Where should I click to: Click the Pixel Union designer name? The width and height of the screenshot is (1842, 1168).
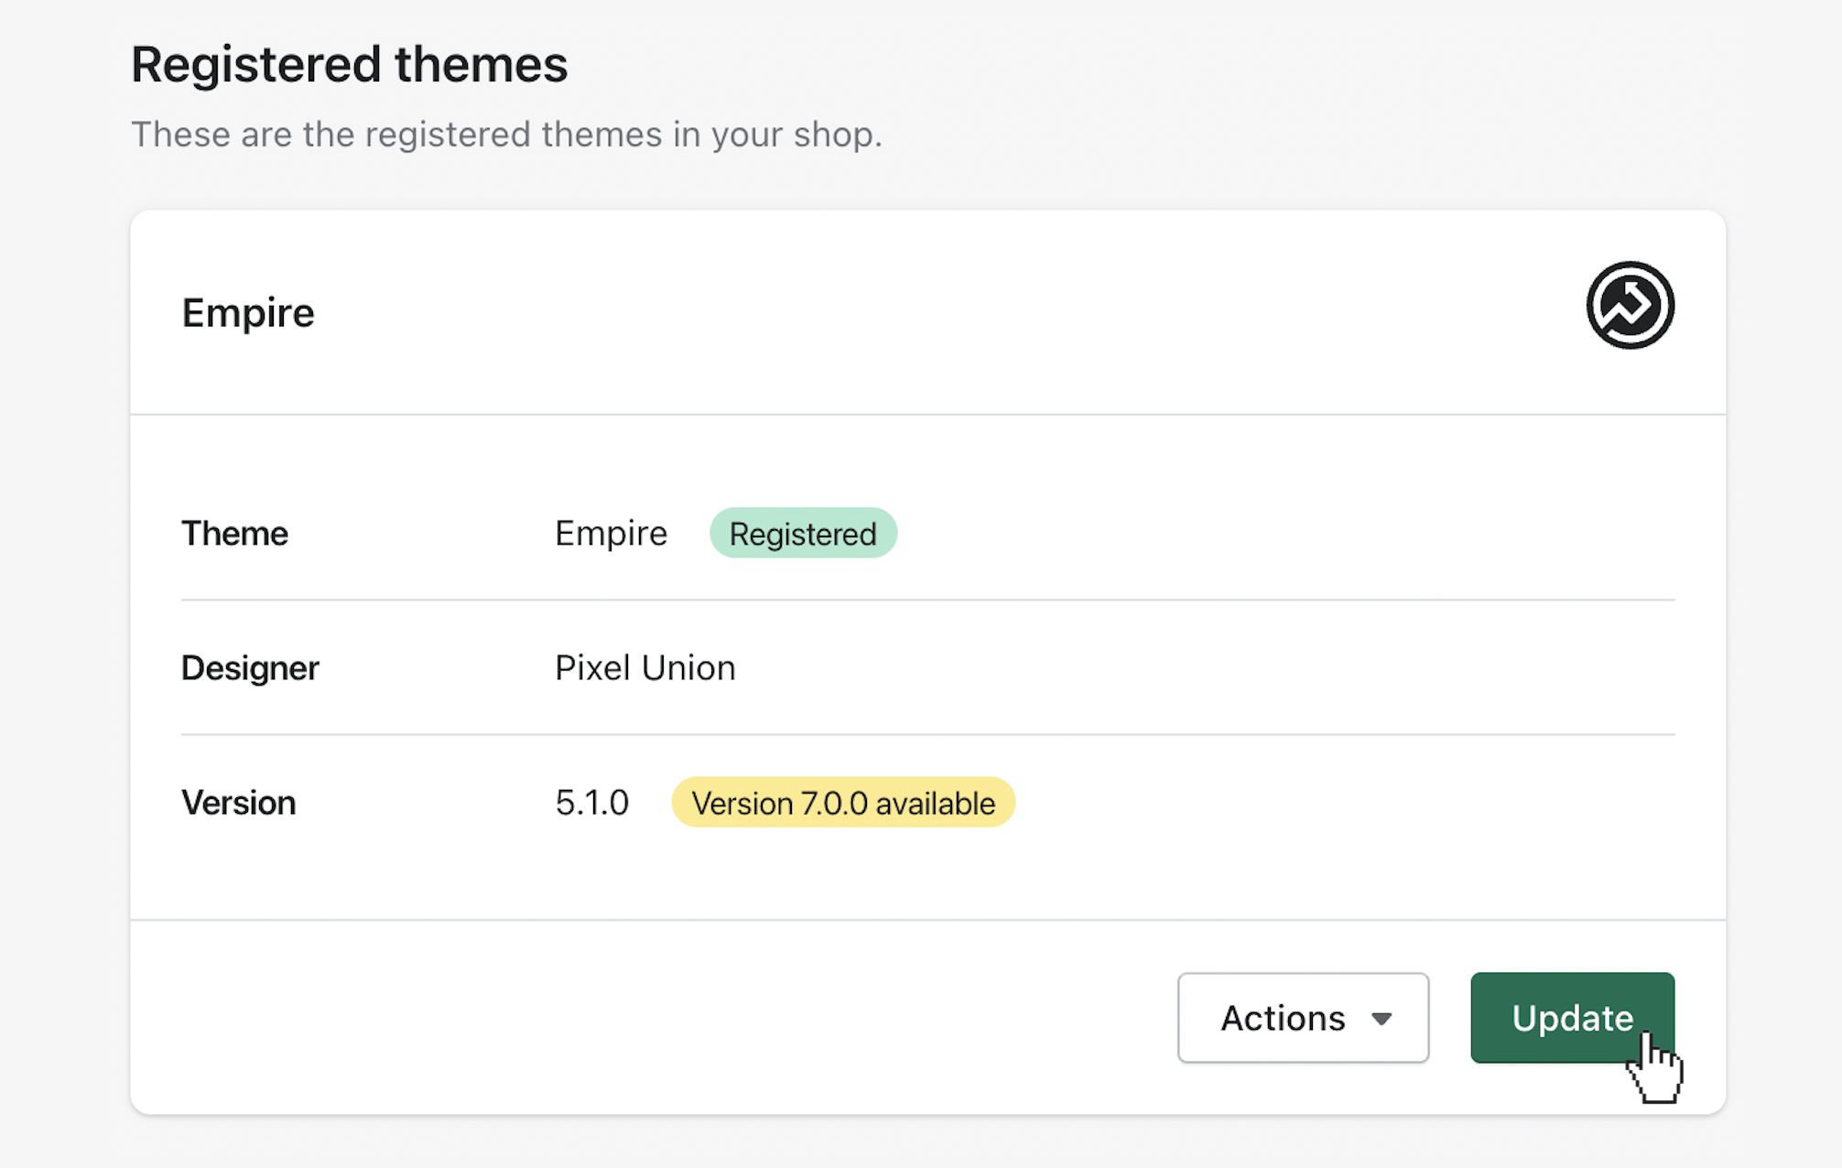point(645,667)
